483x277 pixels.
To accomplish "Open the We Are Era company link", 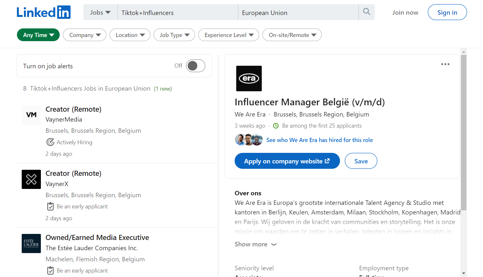I will click(x=250, y=114).
